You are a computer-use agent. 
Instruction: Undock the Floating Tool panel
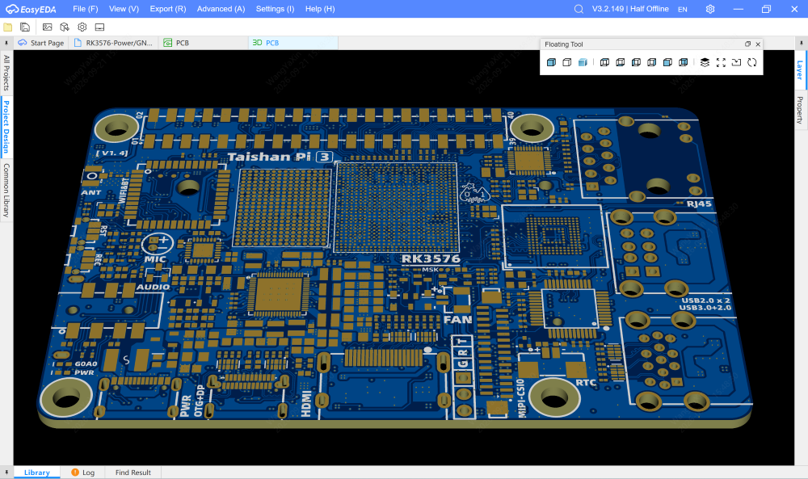coord(747,44)
